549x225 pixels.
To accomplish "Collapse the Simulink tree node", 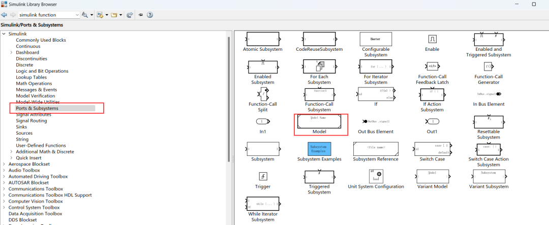I will (x=4, y=34).
